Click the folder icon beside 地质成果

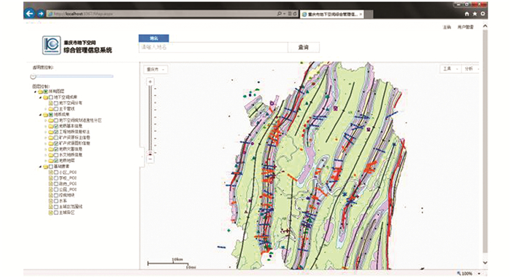45,115
